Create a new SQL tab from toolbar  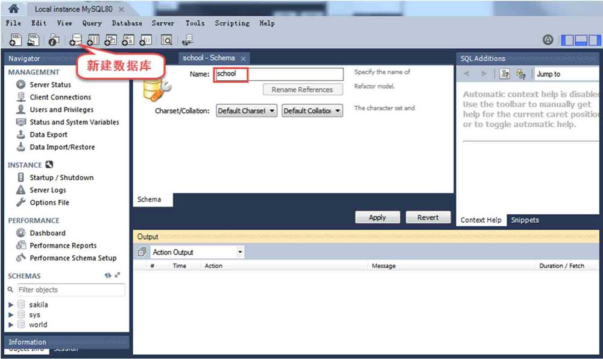16,40
